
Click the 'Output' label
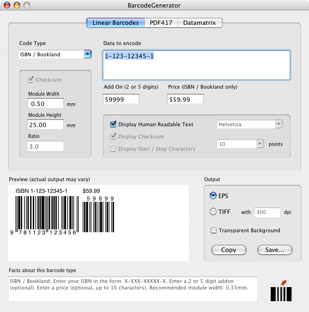pyautogui.click(x=212, y=180)
